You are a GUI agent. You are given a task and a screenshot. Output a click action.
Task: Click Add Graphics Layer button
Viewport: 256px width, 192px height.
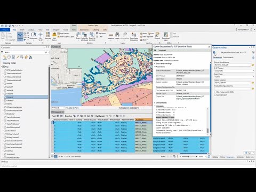tap(66, 37)
